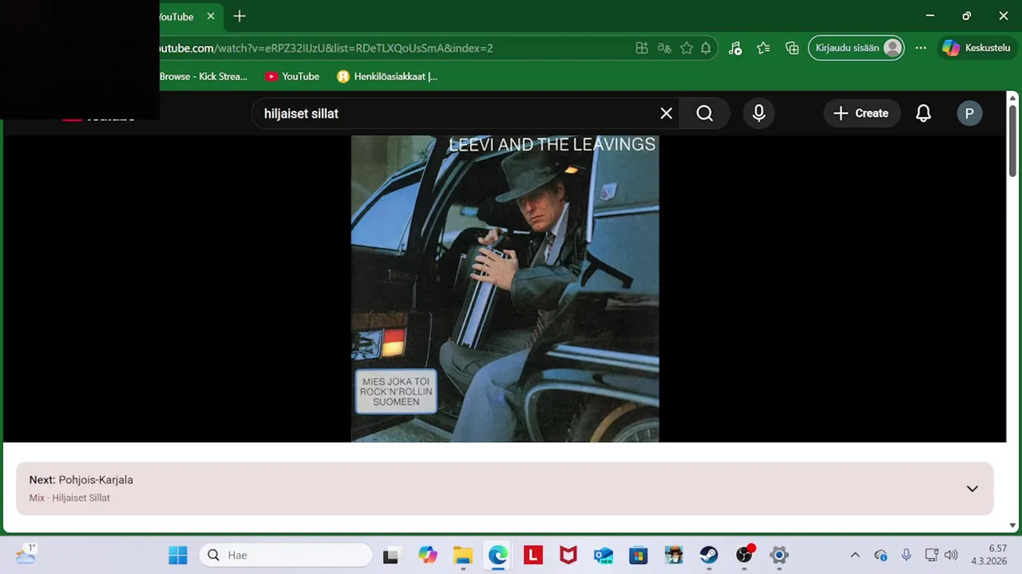Clear the YouTube search box text
The width and height of the screenshot is (1022, 574).
pos(666,113)
